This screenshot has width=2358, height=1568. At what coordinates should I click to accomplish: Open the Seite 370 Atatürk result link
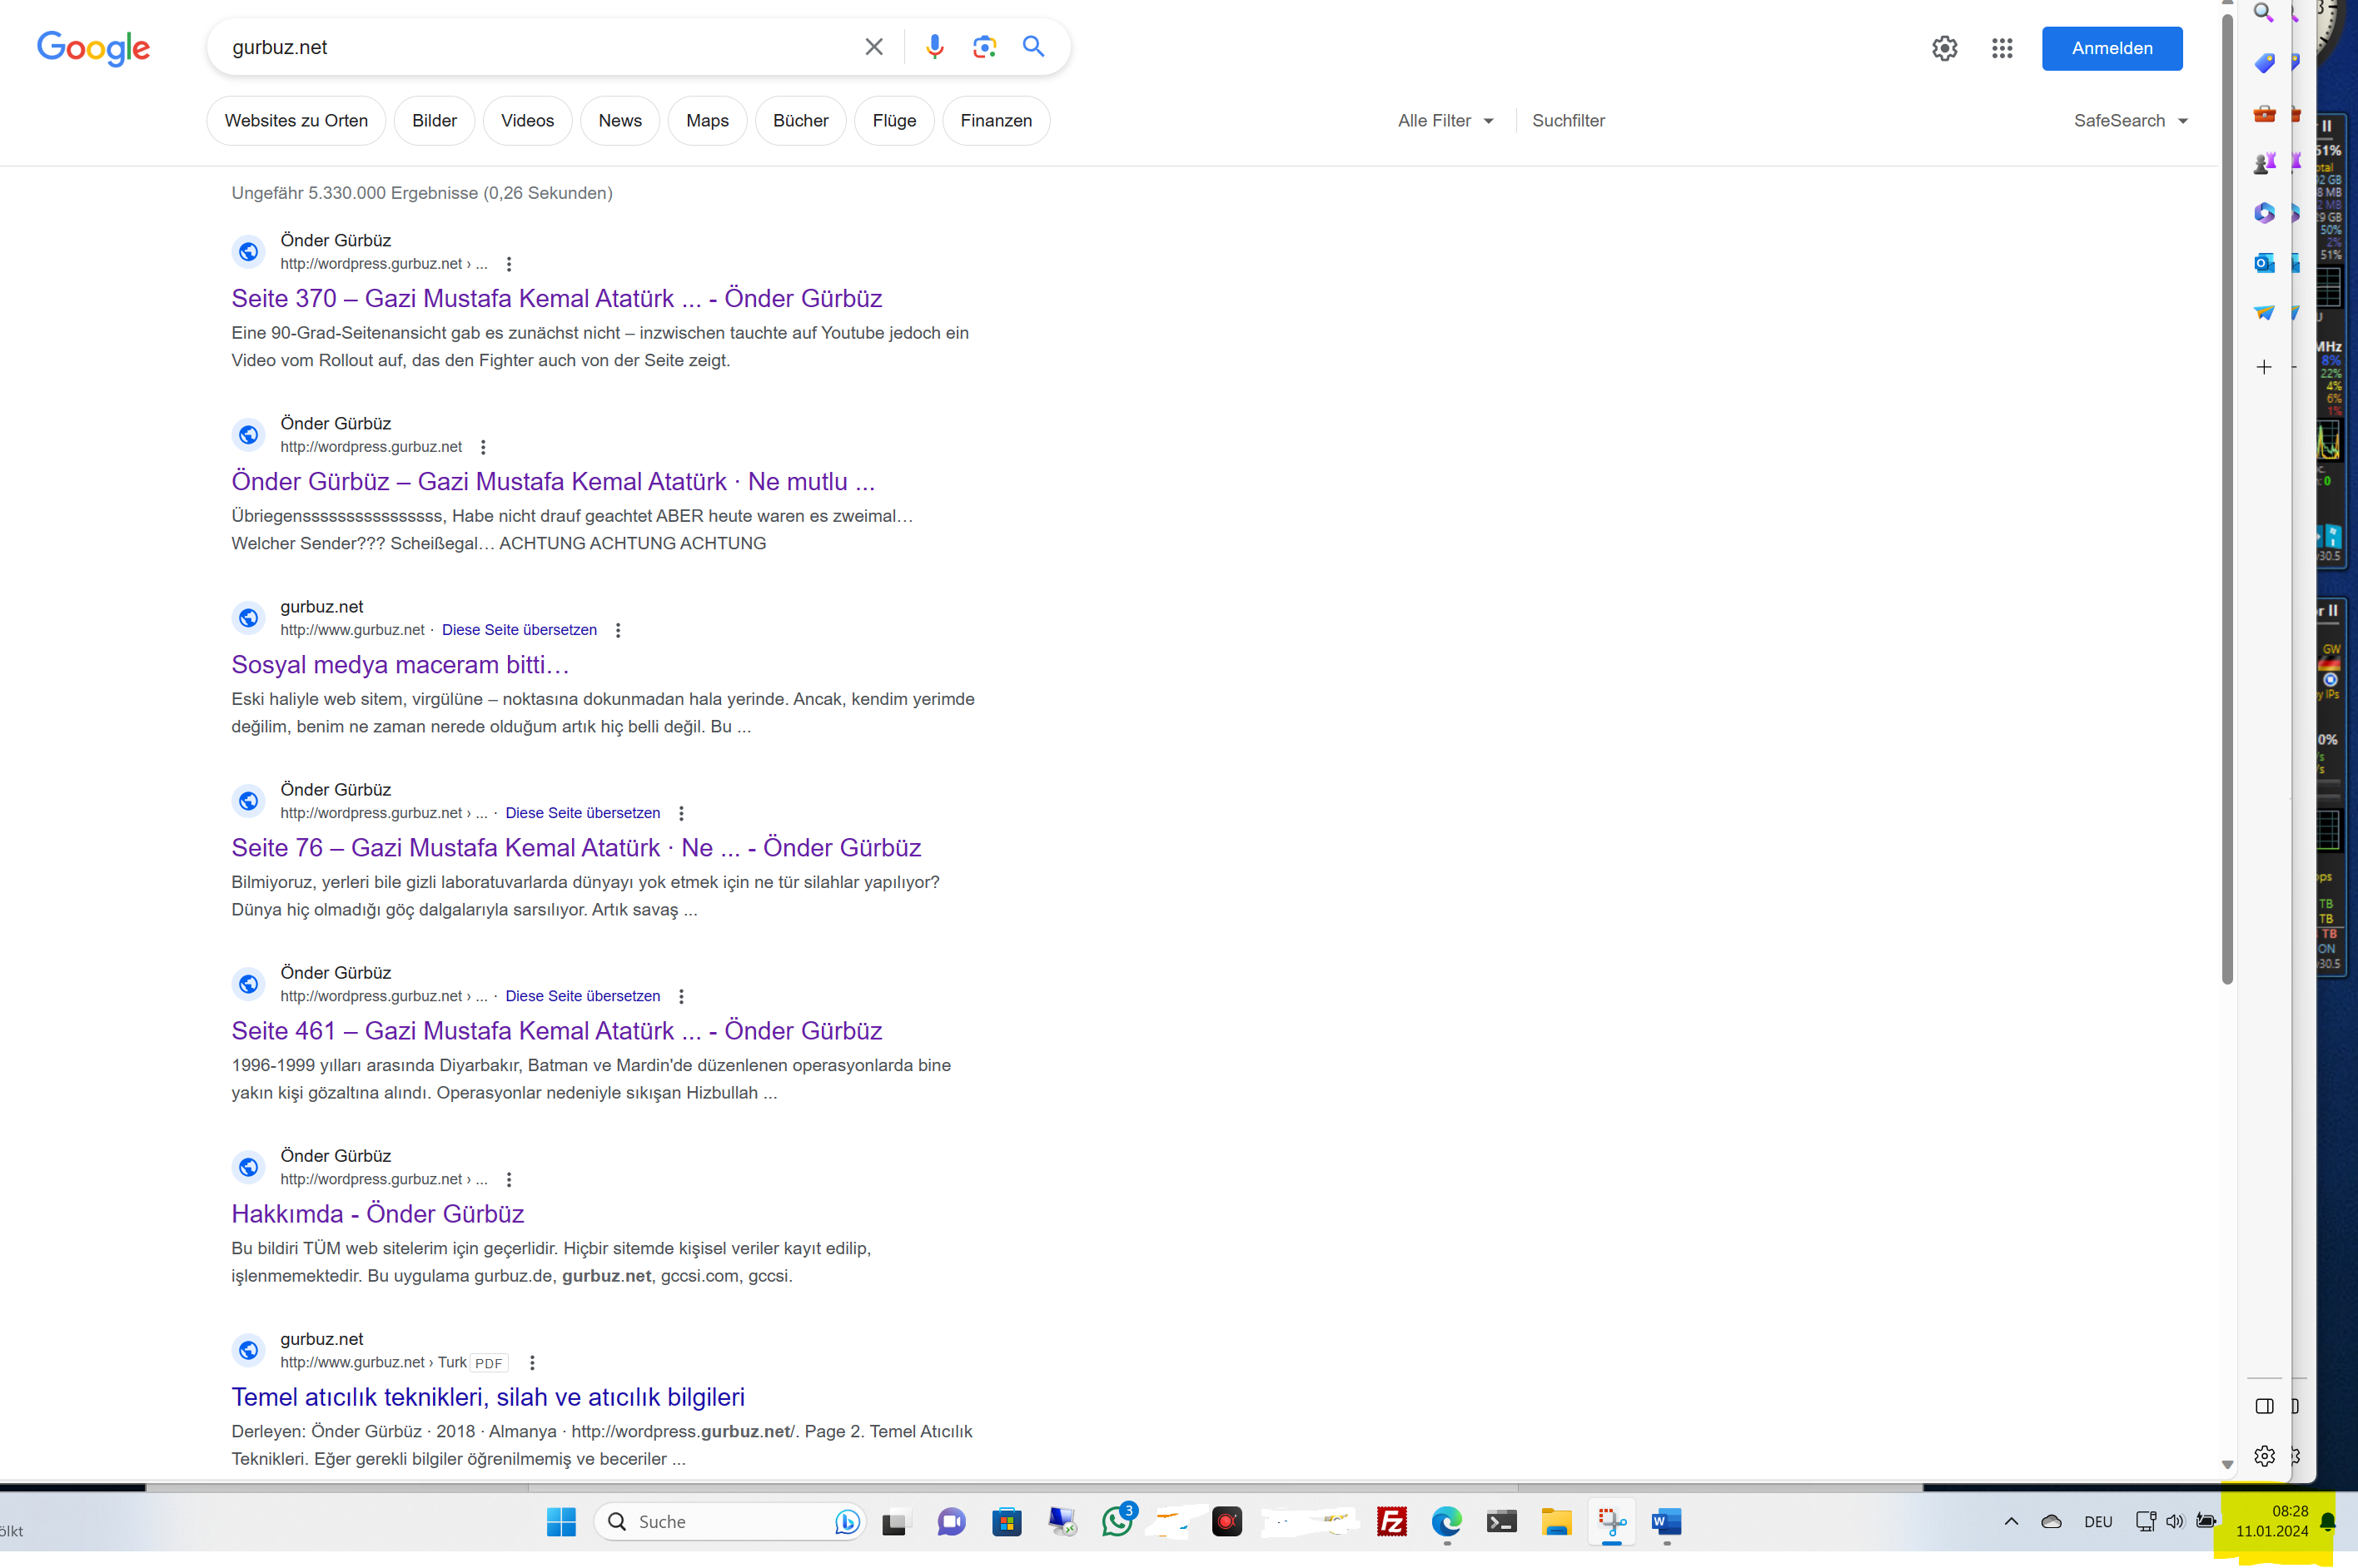(556, 298)
